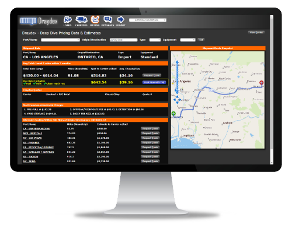The image size is (292, 228).
Task: Click the Logout arrow icon
Action: pos(121,19)
